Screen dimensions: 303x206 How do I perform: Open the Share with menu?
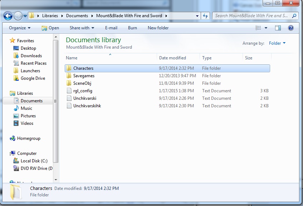click(x=82, y=28)
